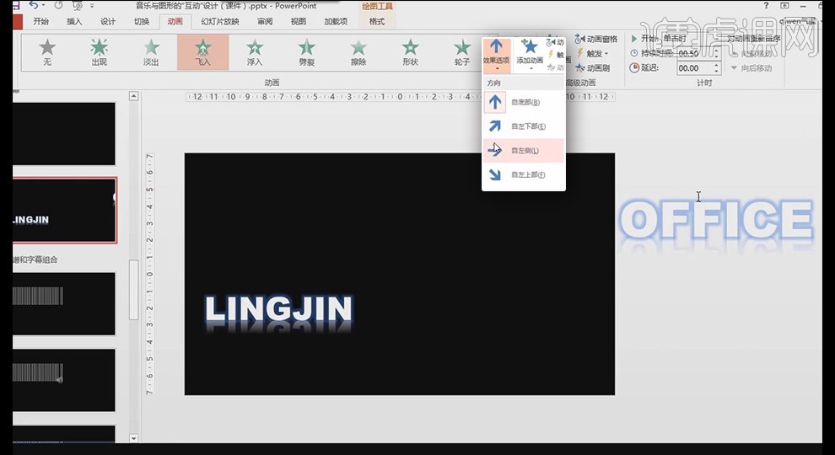Choose the highlighted 飞入 (Fly In) animation
The image size is (835, 455).
click(x=203, y=52)
